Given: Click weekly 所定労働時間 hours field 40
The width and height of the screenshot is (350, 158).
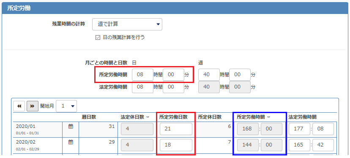Looking at the screenshot, I should 209,75.
